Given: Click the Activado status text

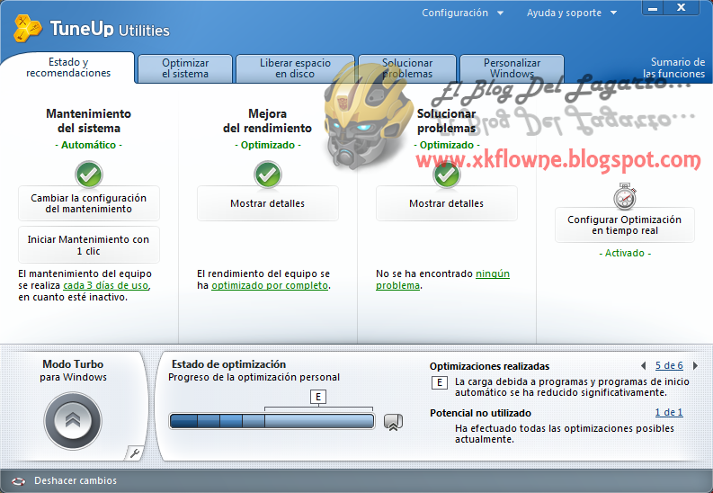Looking at the screenshot, I should pyautogui.click(x=625, y=254).
